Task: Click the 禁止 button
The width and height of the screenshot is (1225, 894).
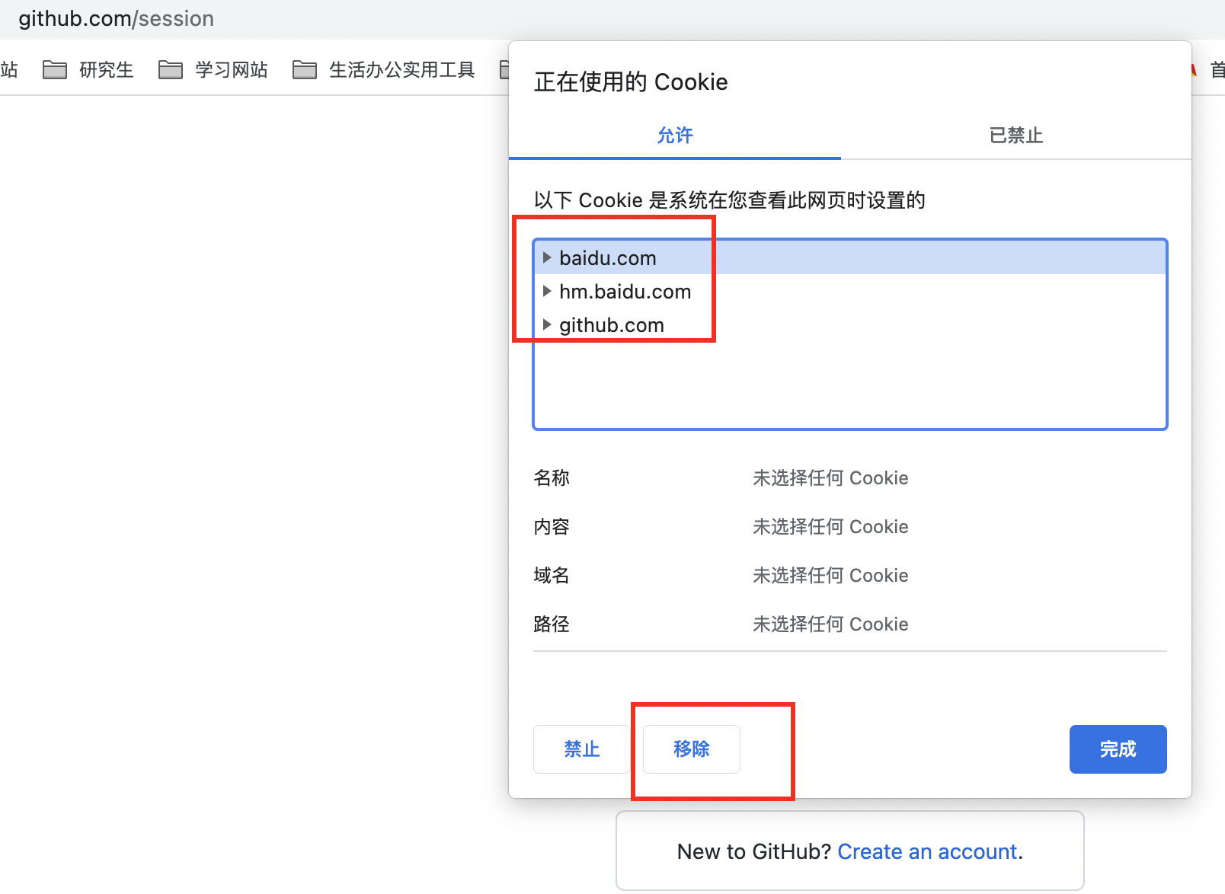Action: coord(582,749)
